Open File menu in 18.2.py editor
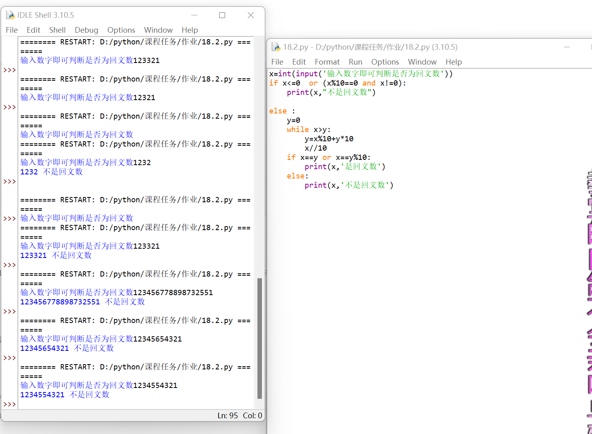592x434 pixels. coord(277,62)
